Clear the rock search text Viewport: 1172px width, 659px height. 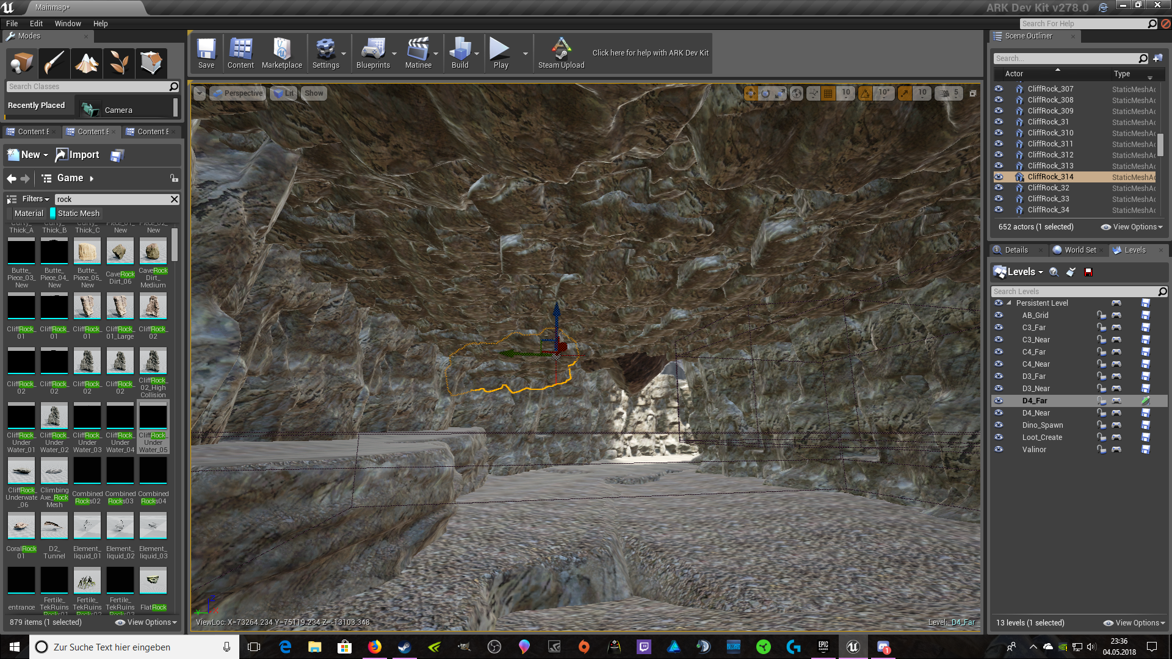click(x=175, y=200)
